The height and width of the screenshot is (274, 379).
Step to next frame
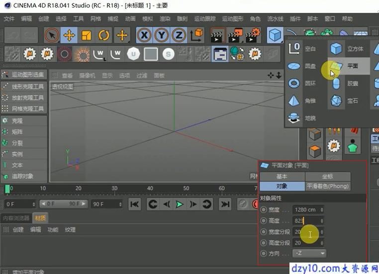(193, 205)
